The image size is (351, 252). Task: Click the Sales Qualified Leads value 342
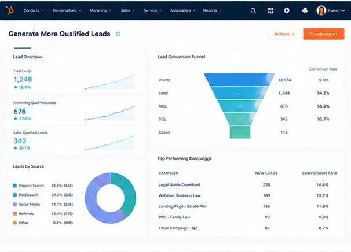point(20,141)
